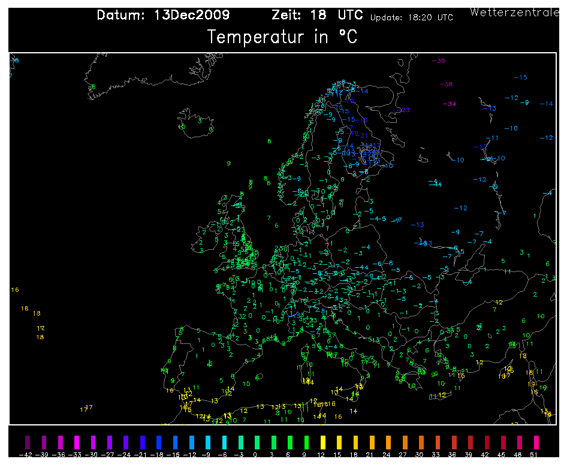This screenshot has height=465, width=567.
Task: Click the 6 degree legend swatch
Action: coord(290,442)
